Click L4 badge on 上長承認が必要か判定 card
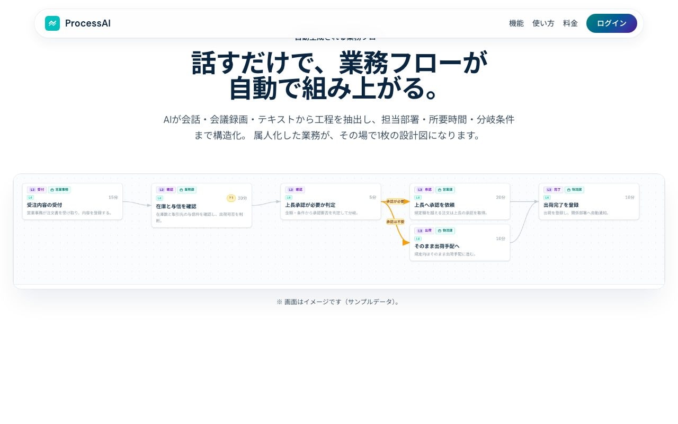Screen dimensions: 678x424 point(289,197)
